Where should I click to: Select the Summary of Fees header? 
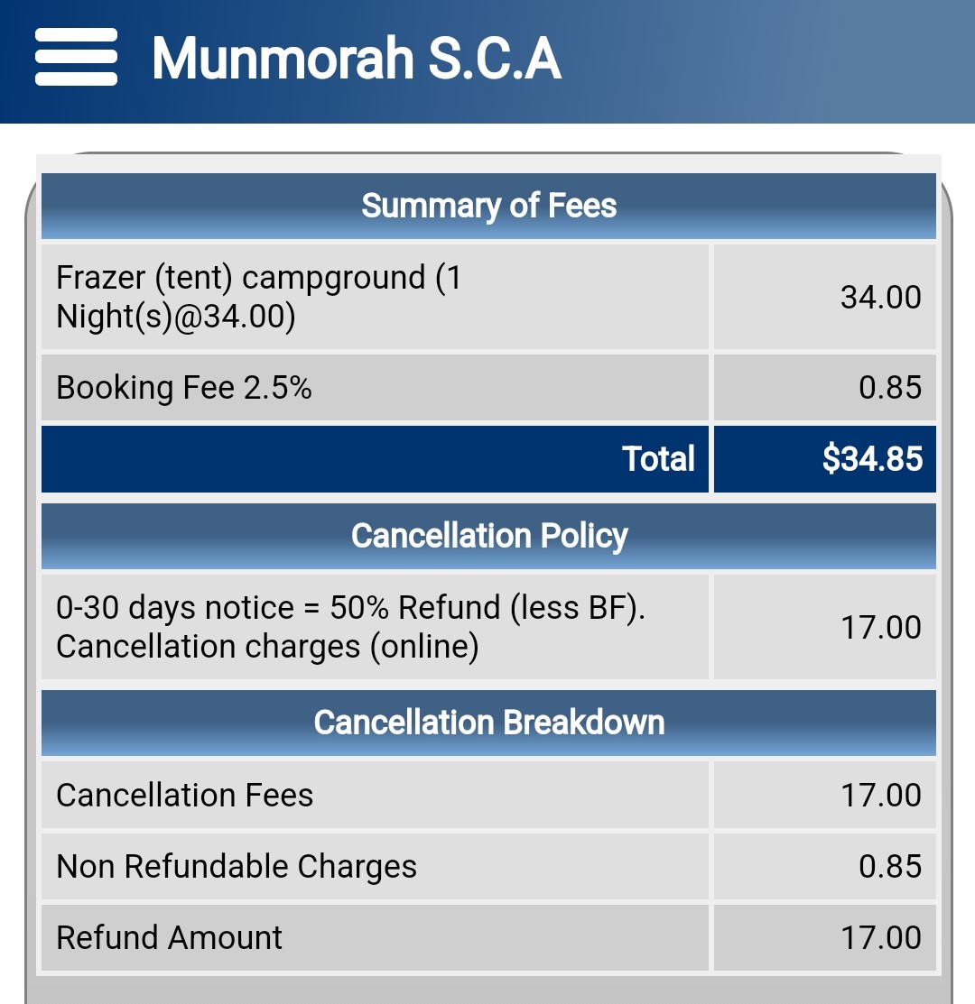point(488,207)
